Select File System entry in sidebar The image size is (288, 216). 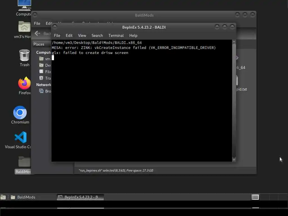click(x=45, y=72)
